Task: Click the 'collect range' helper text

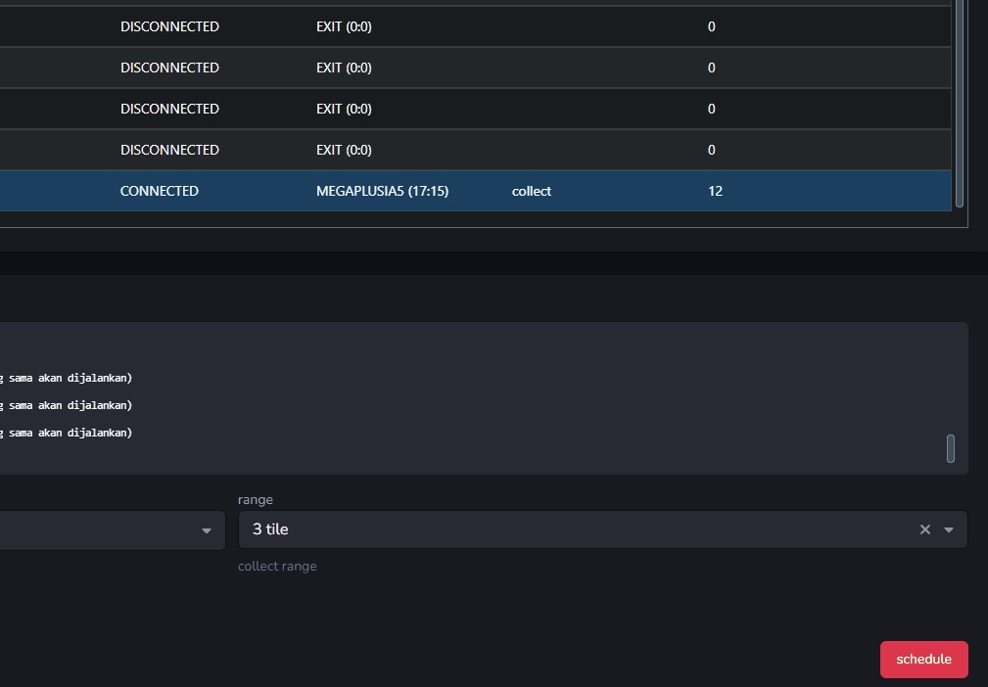Action: (277, 566)
